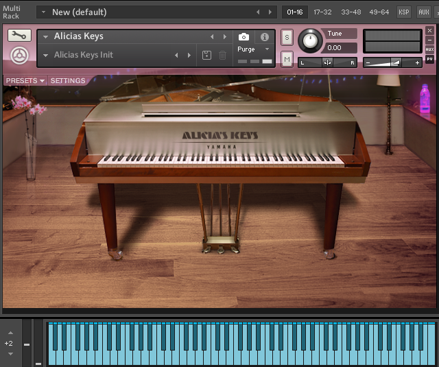Shift keyboard octave up arrow
The height and width of the screenshot is (367, 439).
tap(10, 333)
